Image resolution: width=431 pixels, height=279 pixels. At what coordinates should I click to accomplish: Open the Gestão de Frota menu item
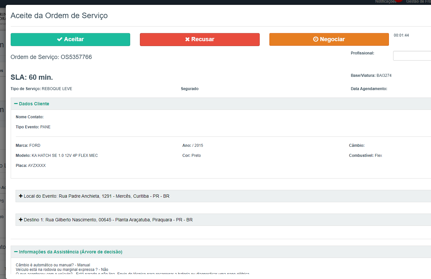(x=418, y=2)
